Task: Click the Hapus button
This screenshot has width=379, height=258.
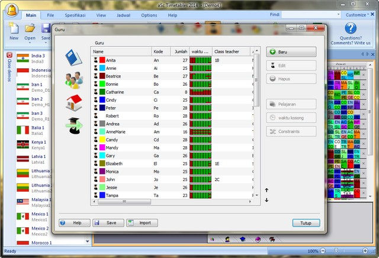Action: click(x=291, y=79)
